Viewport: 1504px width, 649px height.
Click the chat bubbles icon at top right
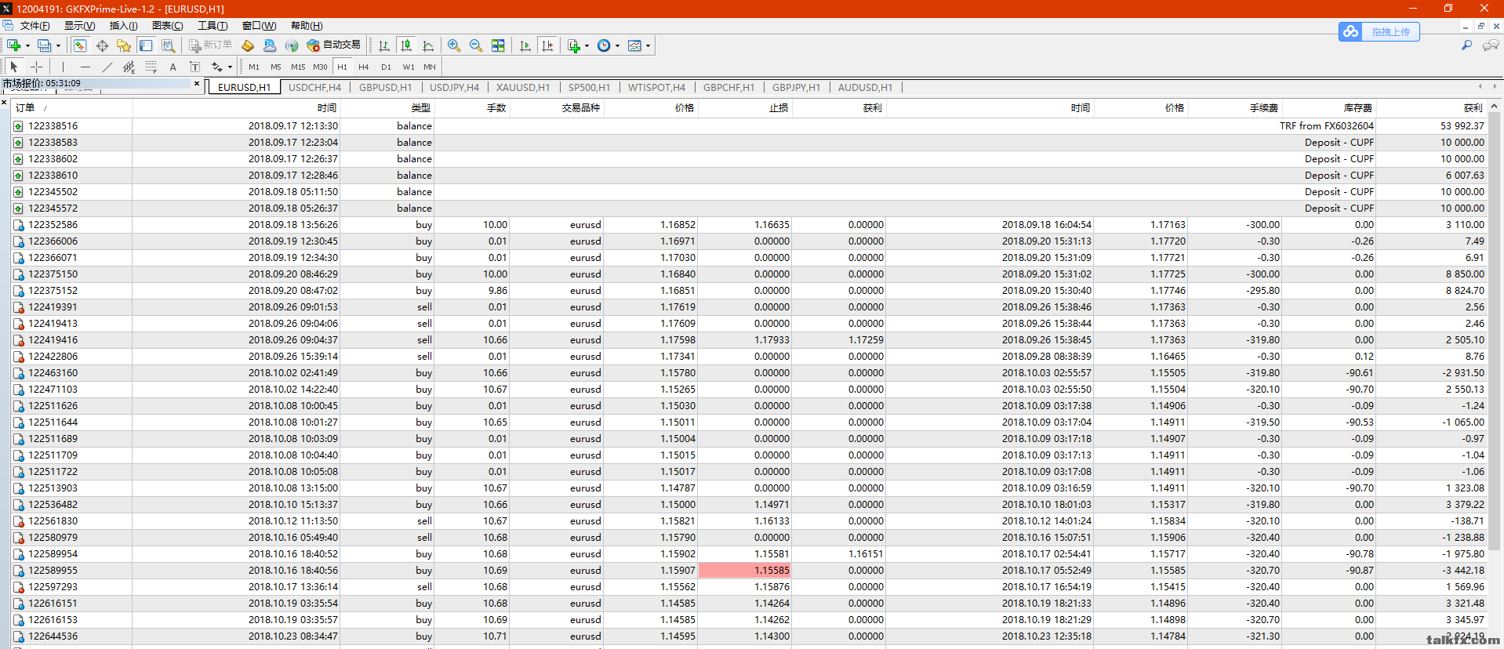[1491, 45]
